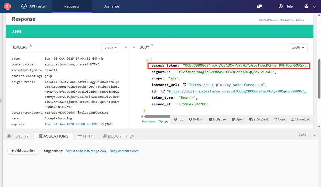Viewport: 321px width, 187px height.
Task: Click the toolbar Copy button
Action: pyautogui.click(x=280, y=119)
